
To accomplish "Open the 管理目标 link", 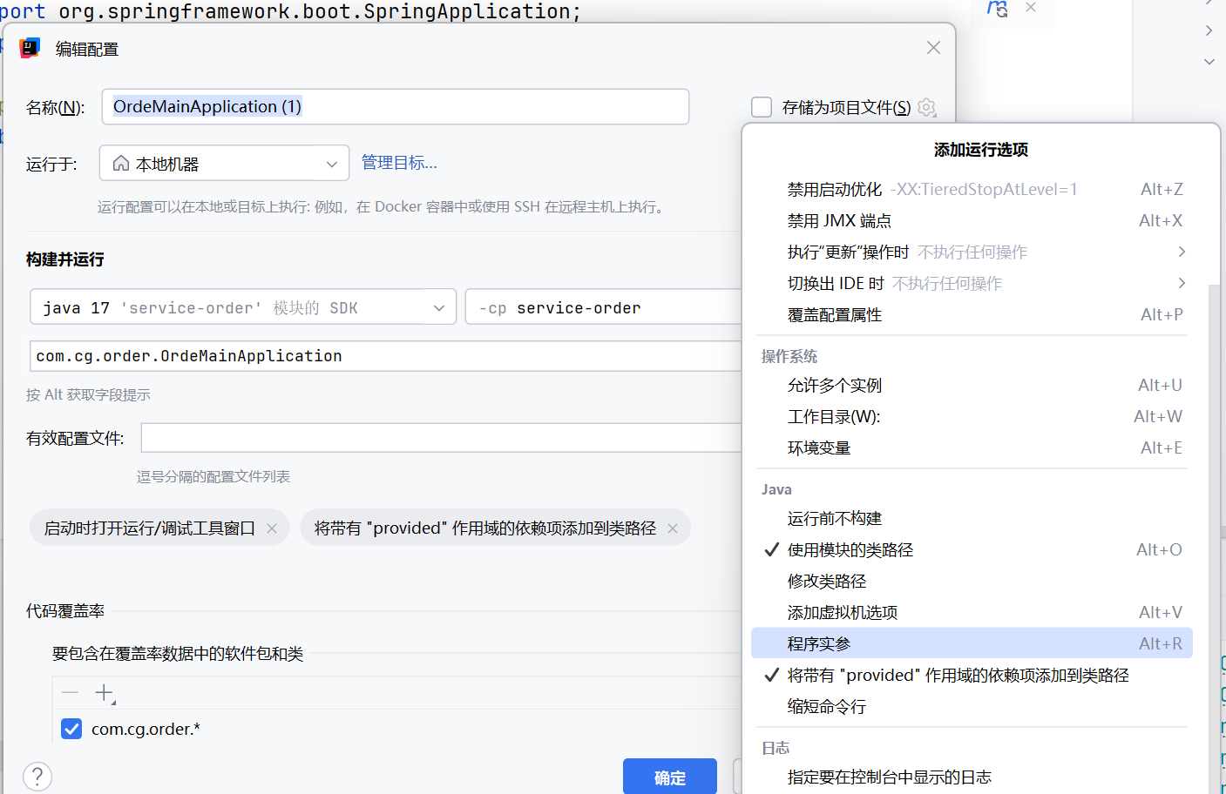I will pyautogui.click(x=399, y=163).
